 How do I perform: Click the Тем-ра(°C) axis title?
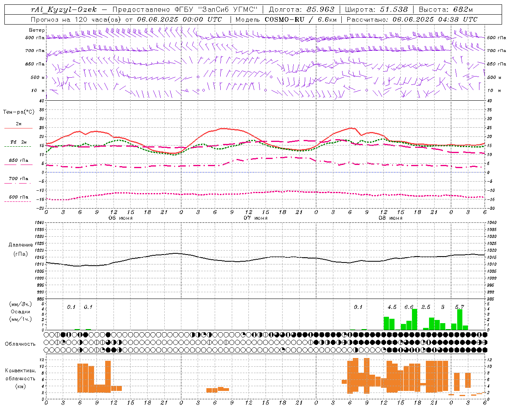[19, 112]
